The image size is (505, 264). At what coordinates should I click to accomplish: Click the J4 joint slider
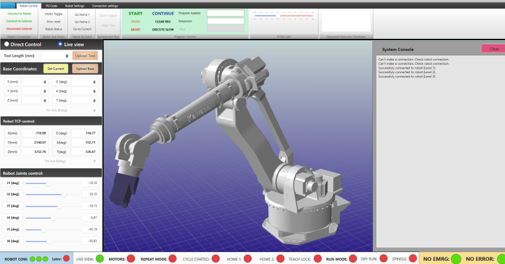coord(52,218)
